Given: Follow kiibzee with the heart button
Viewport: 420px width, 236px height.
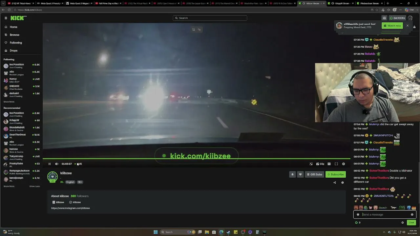Looking at the screenshot, I should [x=300, y=174].
